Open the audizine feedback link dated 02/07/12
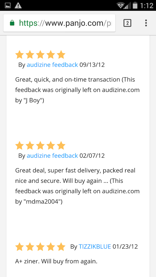Viewport: 156px width, 277px height. coord(52,156)
